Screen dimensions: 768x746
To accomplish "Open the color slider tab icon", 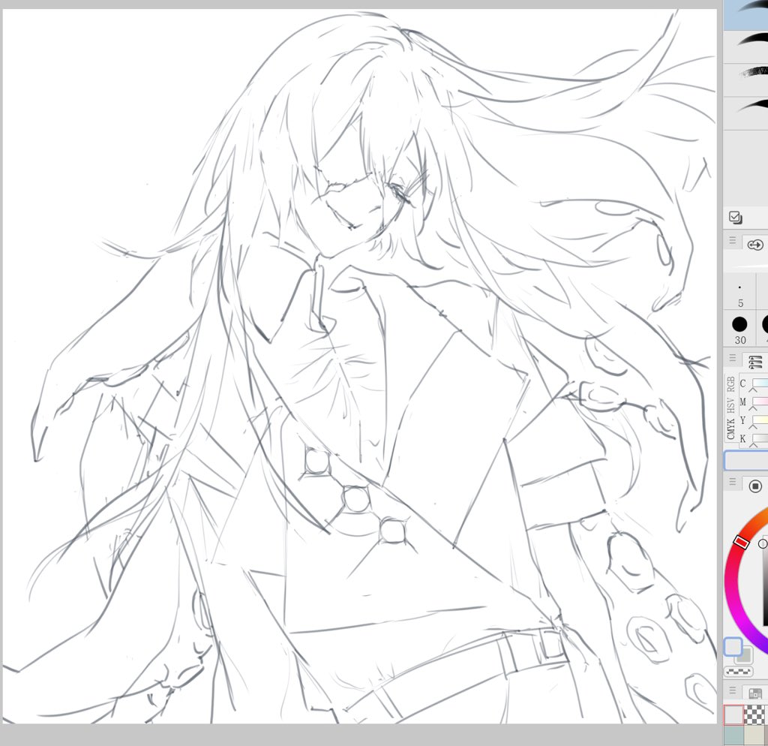I will tap(756, 362).
